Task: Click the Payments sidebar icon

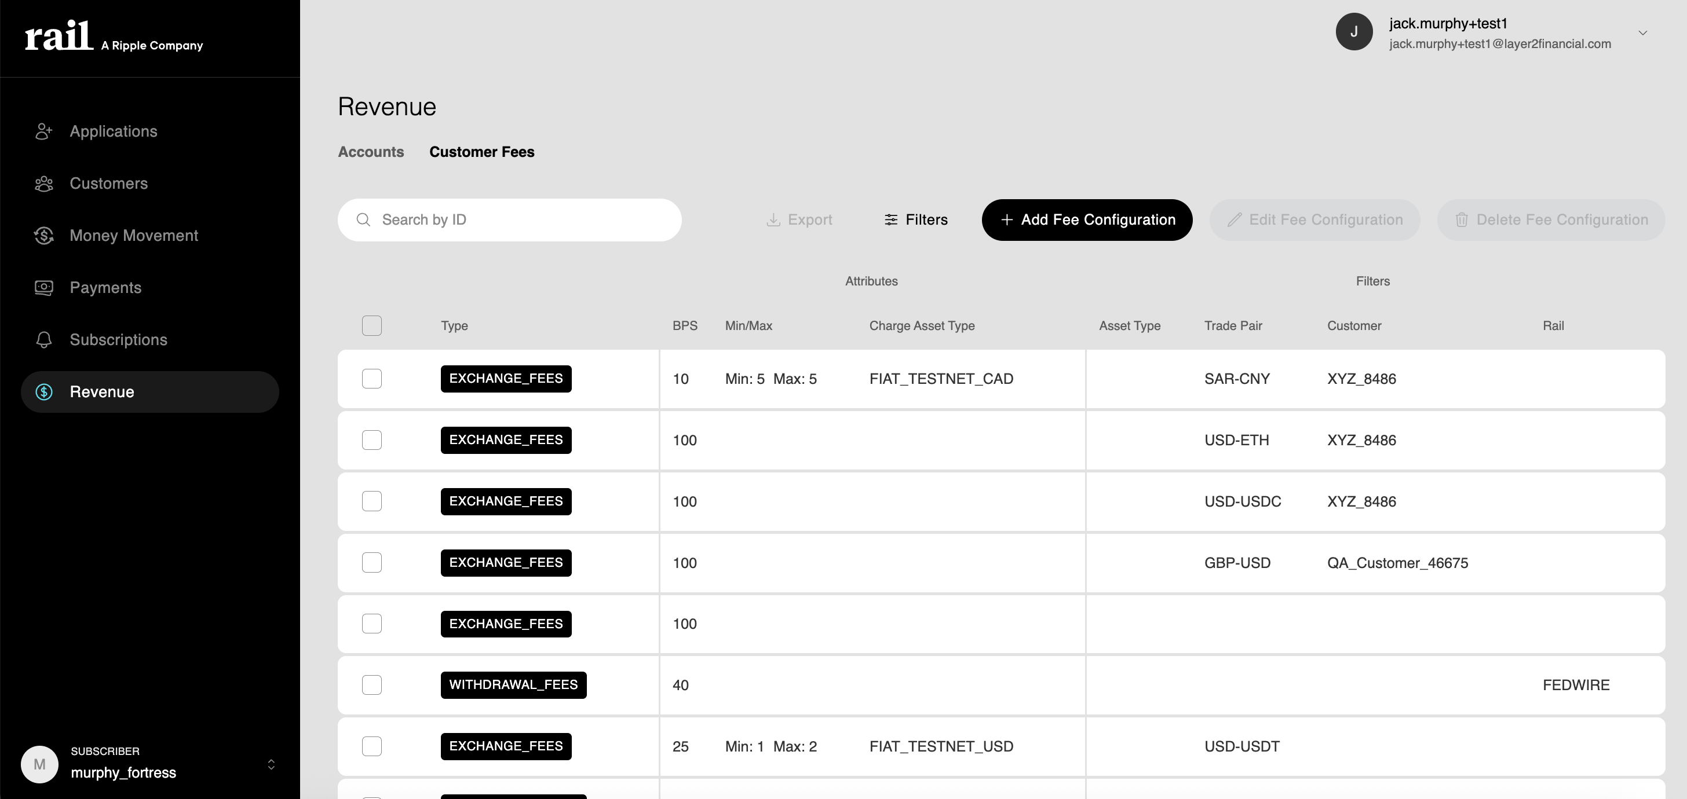Action: point(44,288)
